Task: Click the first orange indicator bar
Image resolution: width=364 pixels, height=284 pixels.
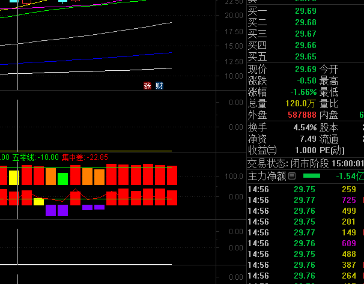Action: point(50,176)
